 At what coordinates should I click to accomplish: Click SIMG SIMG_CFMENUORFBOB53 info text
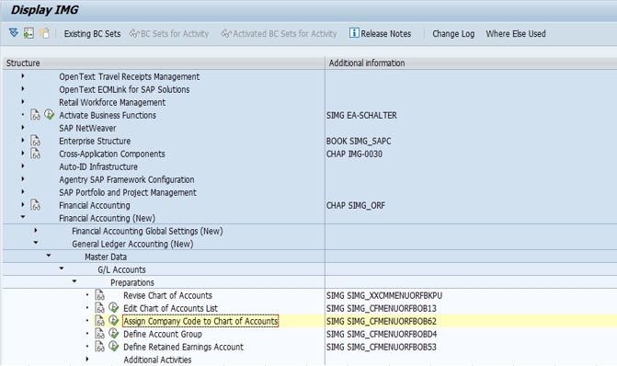pos(382,347)
